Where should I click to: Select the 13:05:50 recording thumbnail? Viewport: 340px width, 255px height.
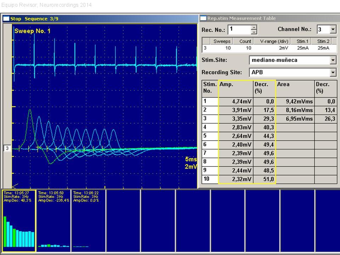(53, 221)
